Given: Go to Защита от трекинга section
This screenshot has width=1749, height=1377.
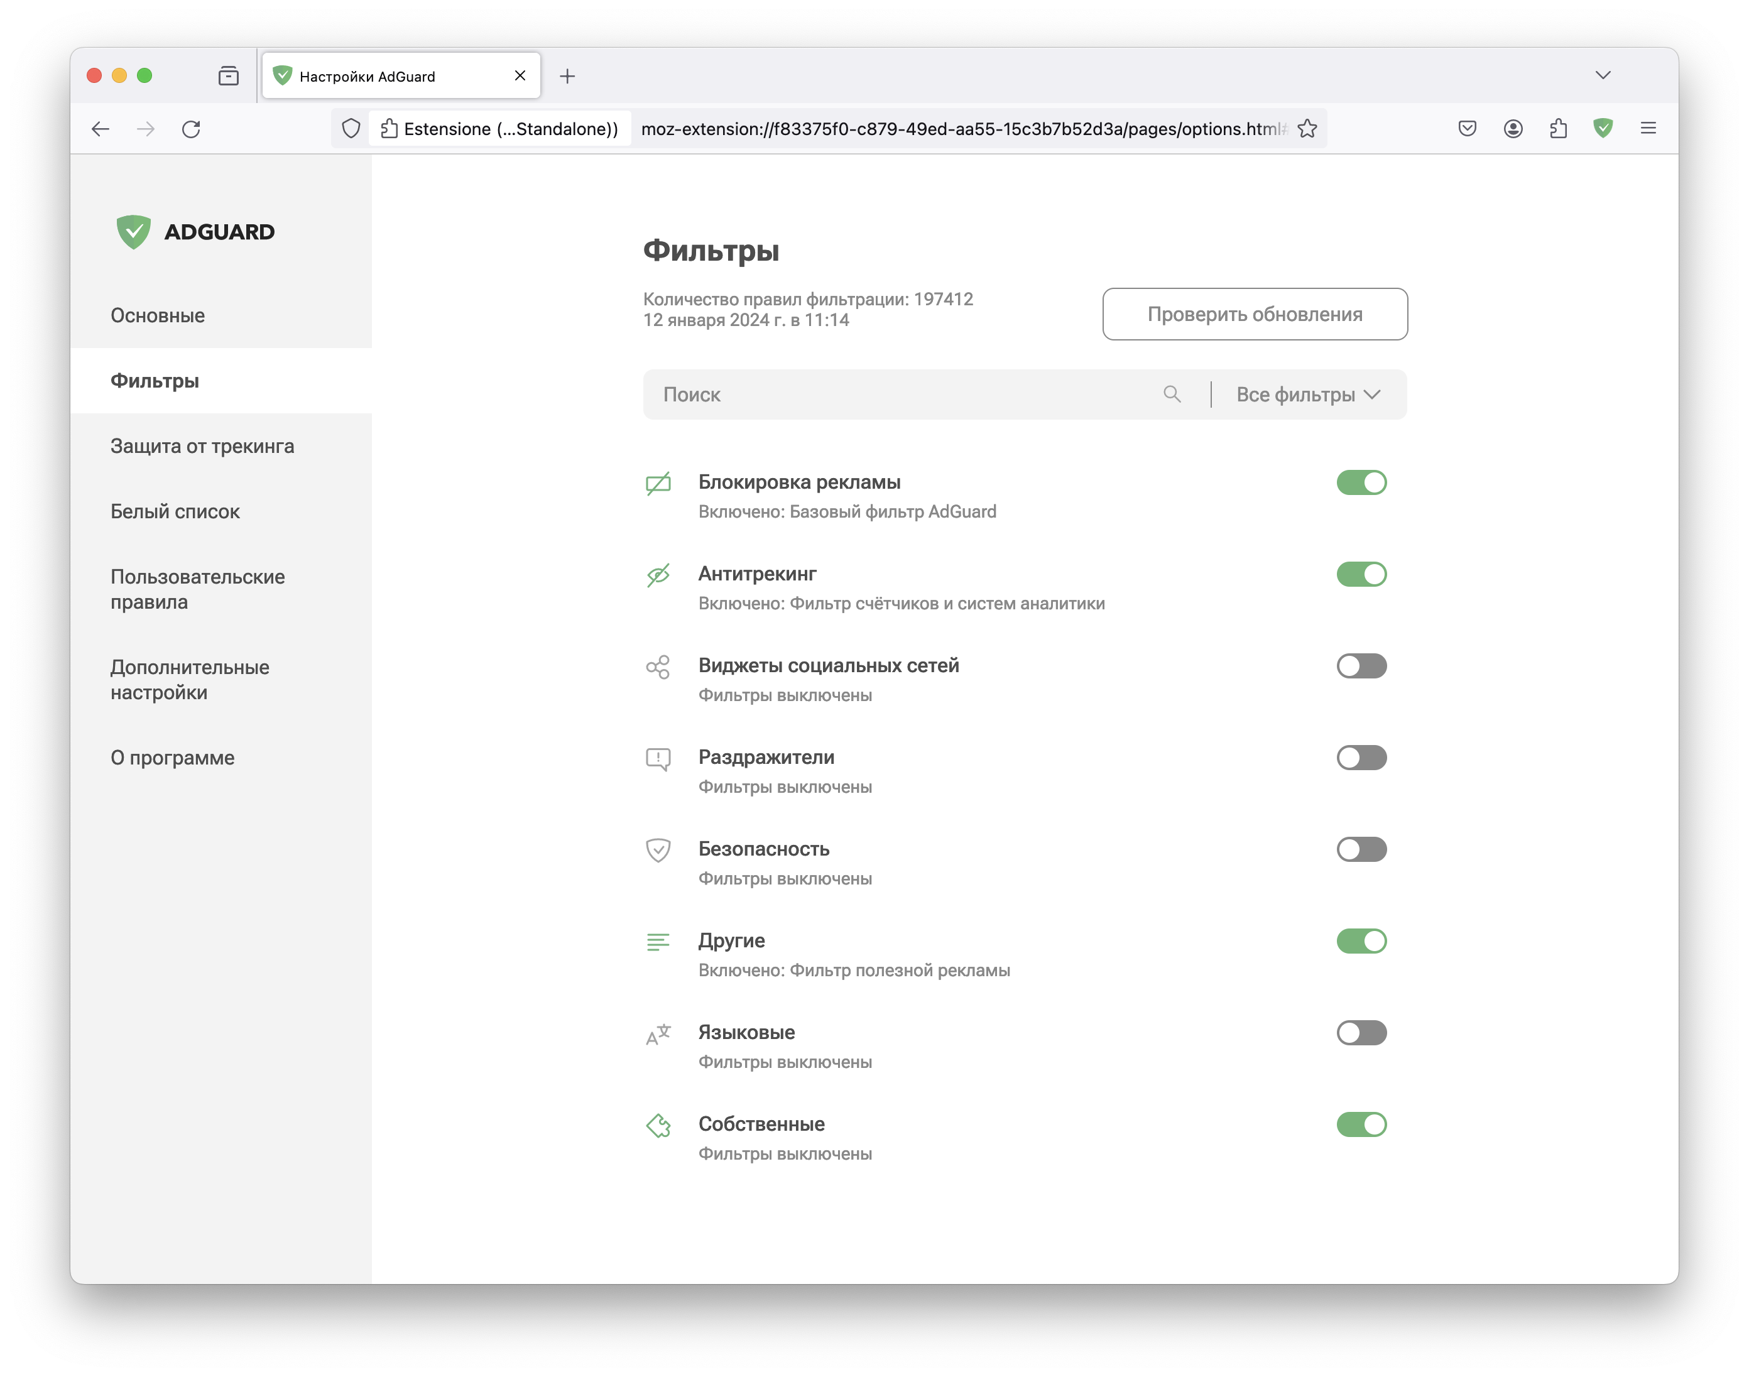Looking at the screenshot, I should tap(202, 446).
